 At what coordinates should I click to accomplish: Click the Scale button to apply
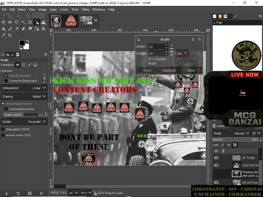coord(191,71)
